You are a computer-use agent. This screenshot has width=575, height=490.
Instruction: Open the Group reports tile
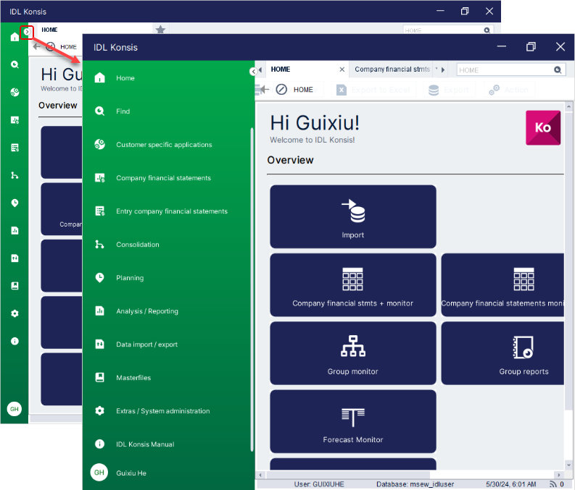pos(502,353)
